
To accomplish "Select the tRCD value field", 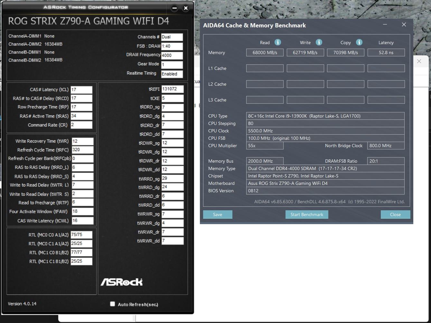I will [x=81, y=98].
